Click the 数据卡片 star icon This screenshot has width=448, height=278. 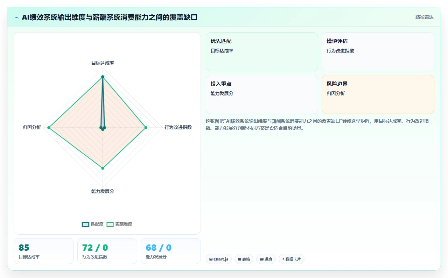click(283, 259)
